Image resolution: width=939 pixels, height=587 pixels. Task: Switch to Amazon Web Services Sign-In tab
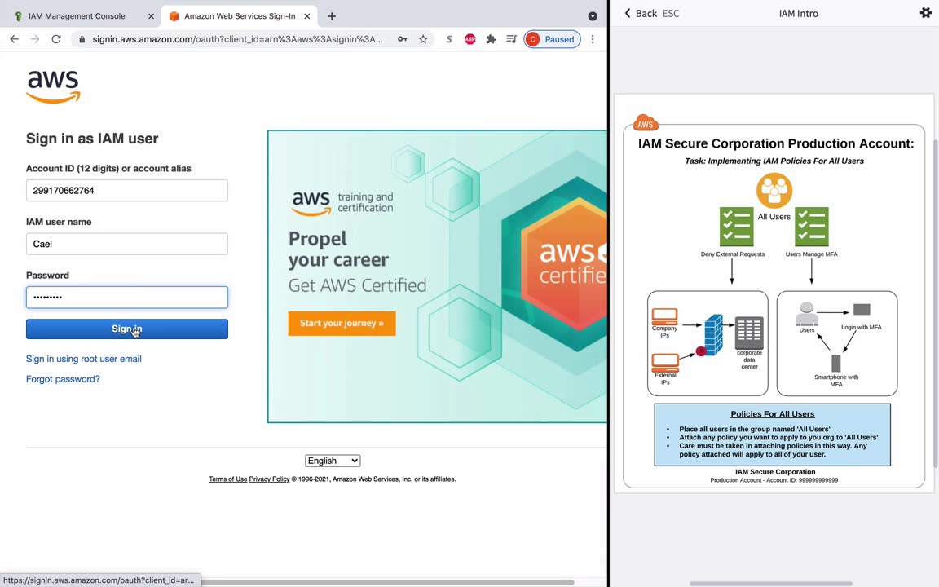(240, 16)
